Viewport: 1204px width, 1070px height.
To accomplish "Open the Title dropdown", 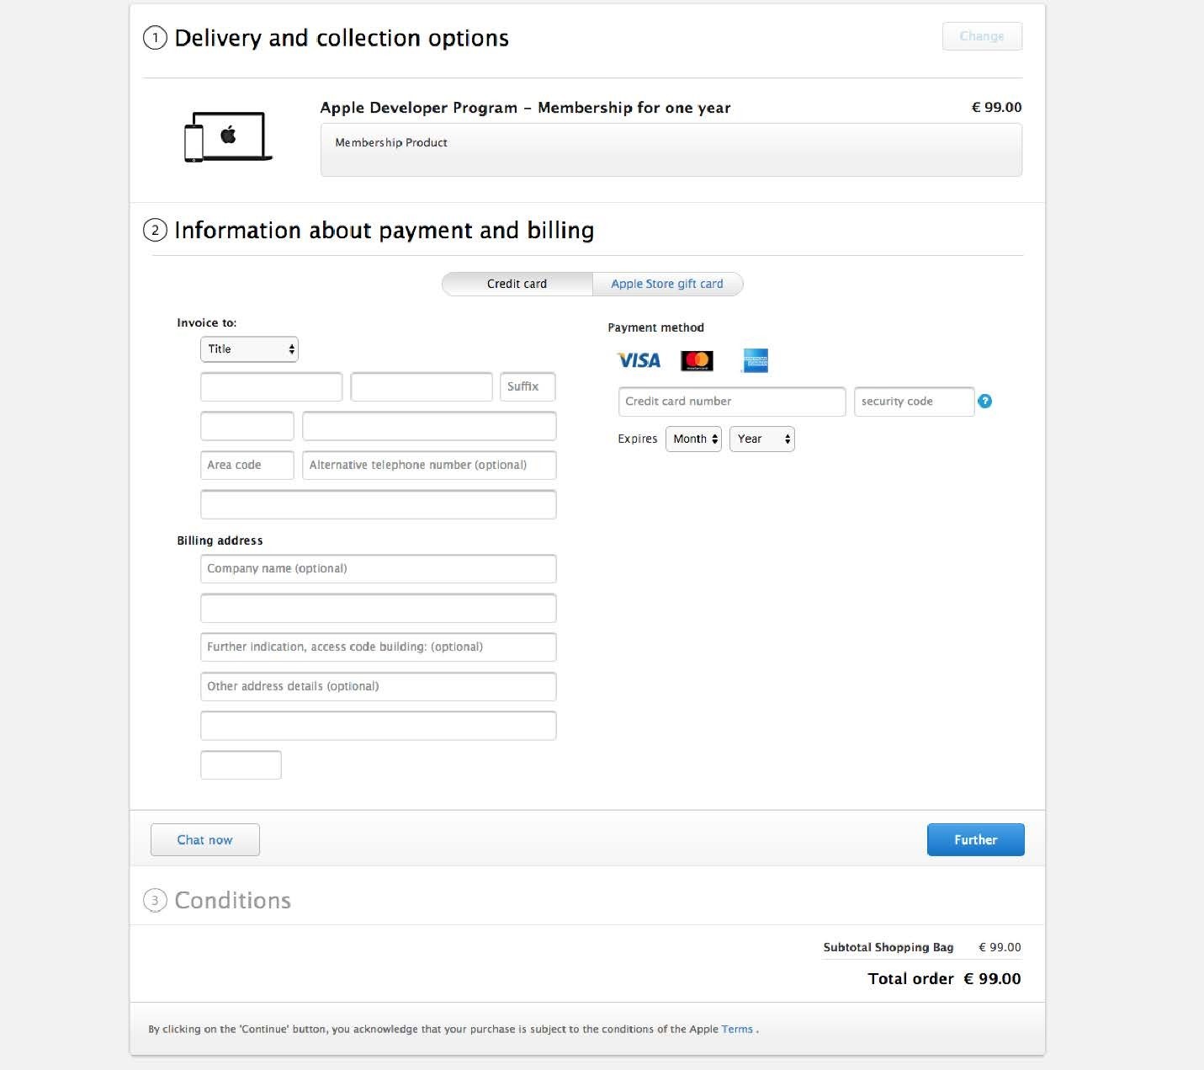I will [249, 349].
